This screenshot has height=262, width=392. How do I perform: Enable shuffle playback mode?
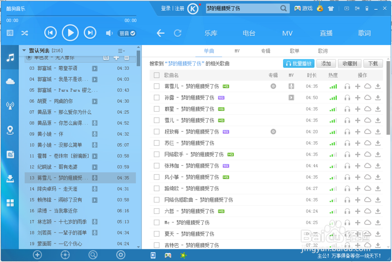(x=24, y=33)
